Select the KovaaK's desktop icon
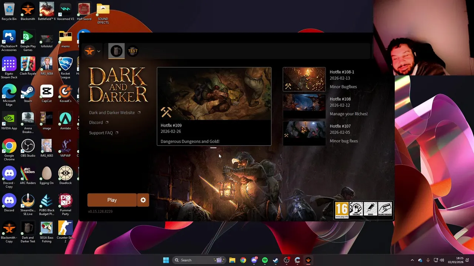 pyautogui.click(x=66, y=93)
